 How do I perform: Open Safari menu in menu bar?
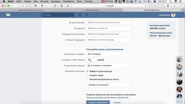[x=11, y=1]
